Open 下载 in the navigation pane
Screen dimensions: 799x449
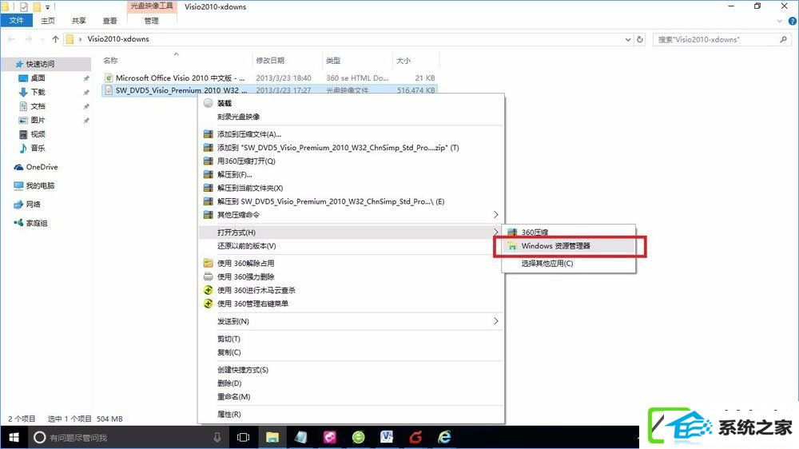[x=38, y=92]
